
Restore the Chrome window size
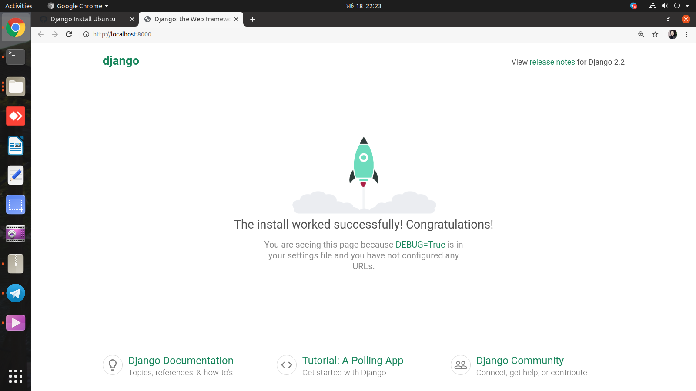coord(669,19)
